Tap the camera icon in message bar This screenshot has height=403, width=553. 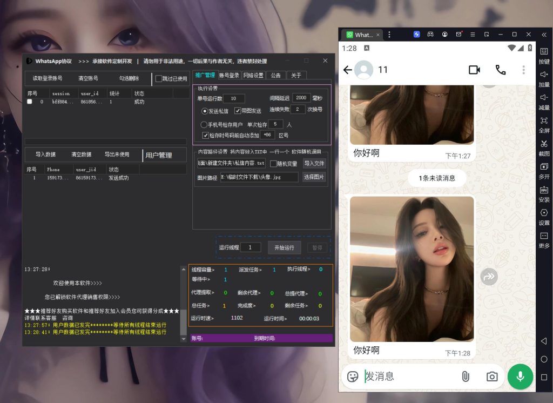(x=491, y=377)
